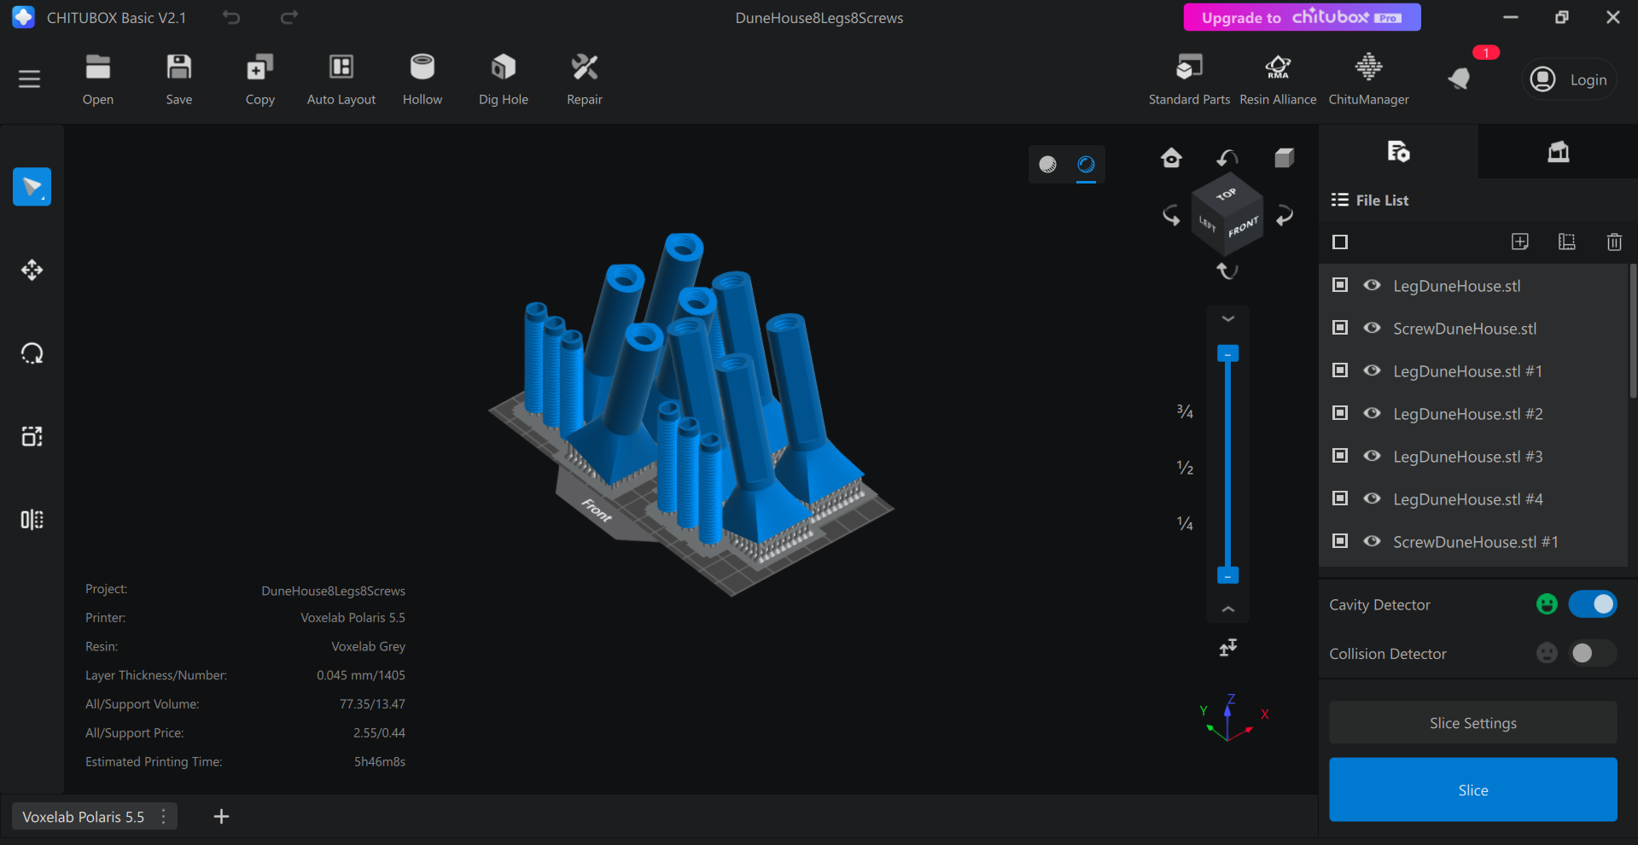The width and height of the screenshot is (1638, 845).
Task: Rotate view right with curved arrow
Action: click(x=1285, y=215)
